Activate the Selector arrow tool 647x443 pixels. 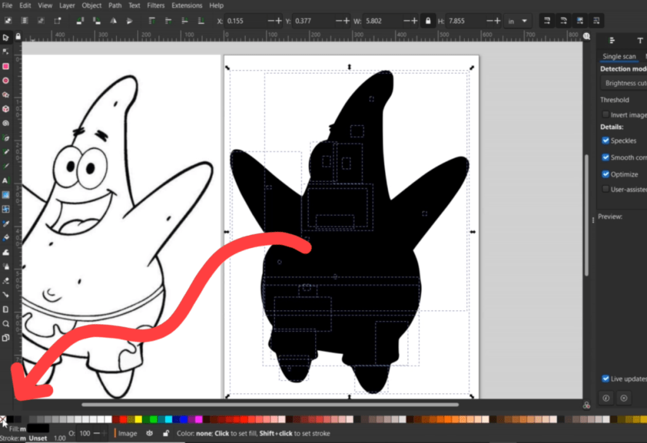tap(6, 37)
